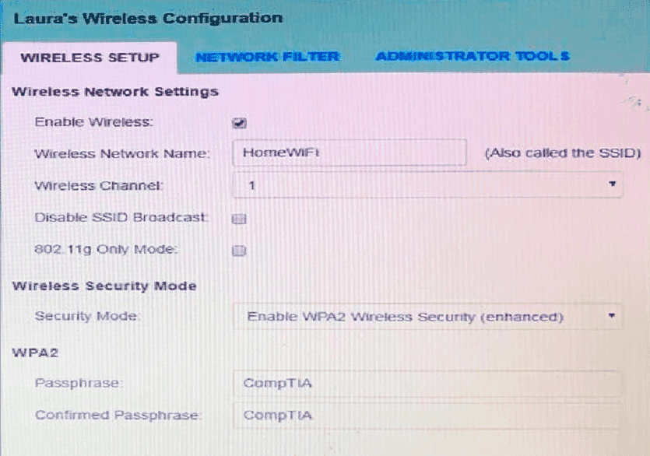Disable the Enable Wireless checkbox
The width and height of the screenshot is (650, 456).
click(x=240, y=121)
